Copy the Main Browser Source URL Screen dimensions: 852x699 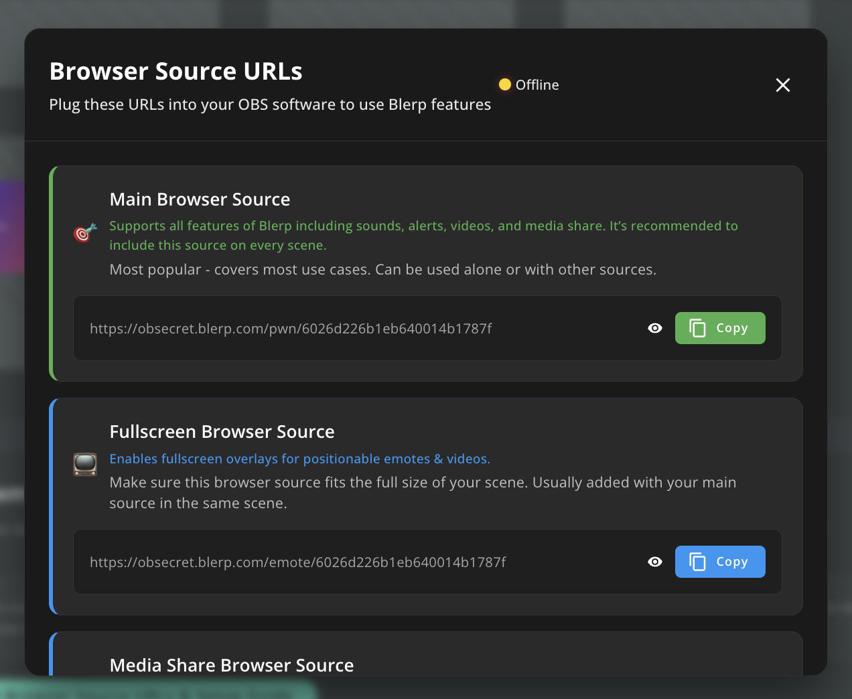click(x=720, y=328)
